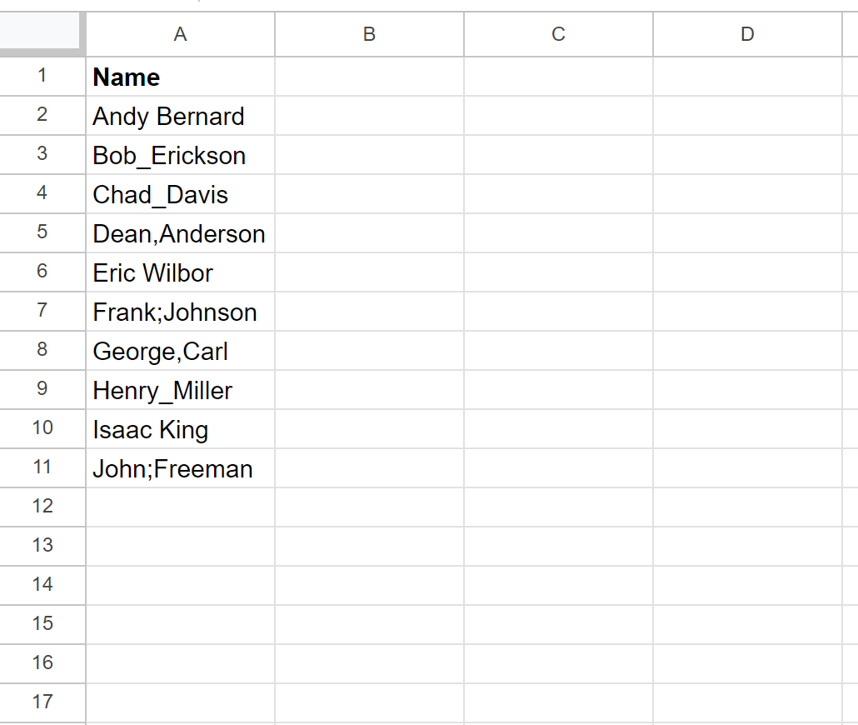
Task: Select cell containing Frank;Johnson
Action: pyautogui.click(x=181, y=312)
